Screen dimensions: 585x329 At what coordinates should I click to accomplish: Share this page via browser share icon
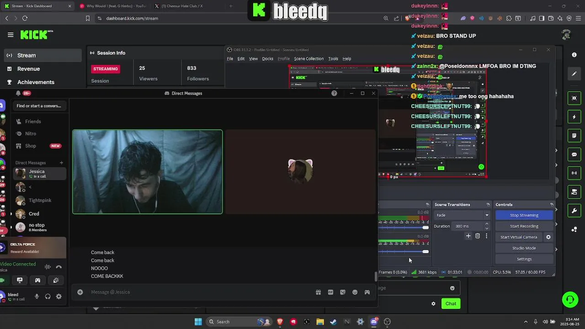(396, 18)
